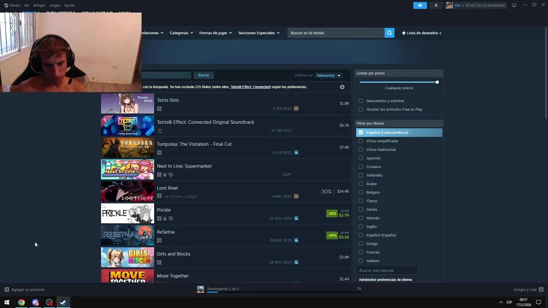Image resolution: width=548 pixels, height=308 pixels.
Task: Click the Buscar button
Action: (204, 75)
